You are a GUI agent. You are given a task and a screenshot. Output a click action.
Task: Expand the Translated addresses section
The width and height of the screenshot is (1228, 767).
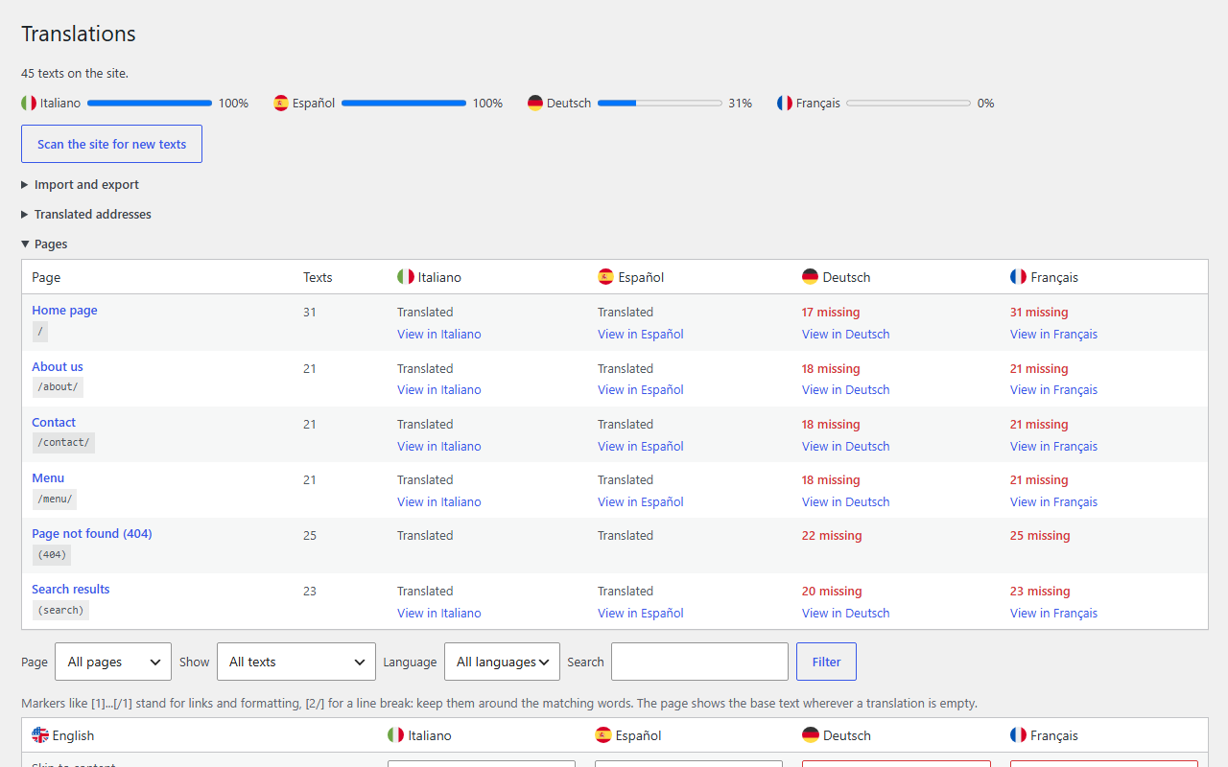click(86, 215)
